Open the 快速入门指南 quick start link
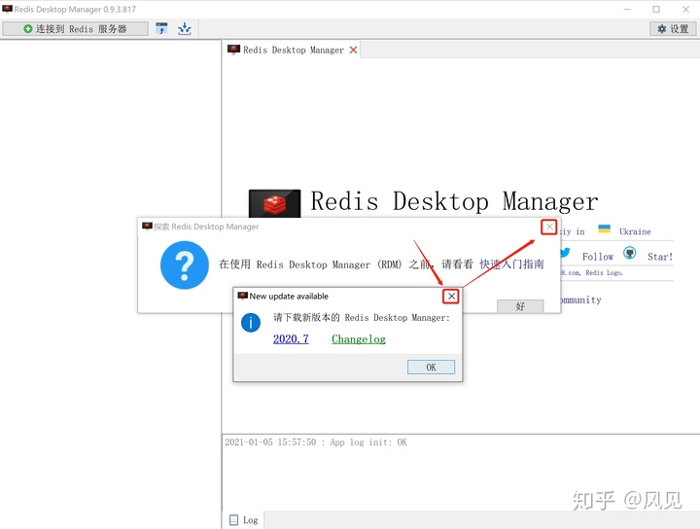This screenshot has height=529, width=700. [x=511, y=264]
